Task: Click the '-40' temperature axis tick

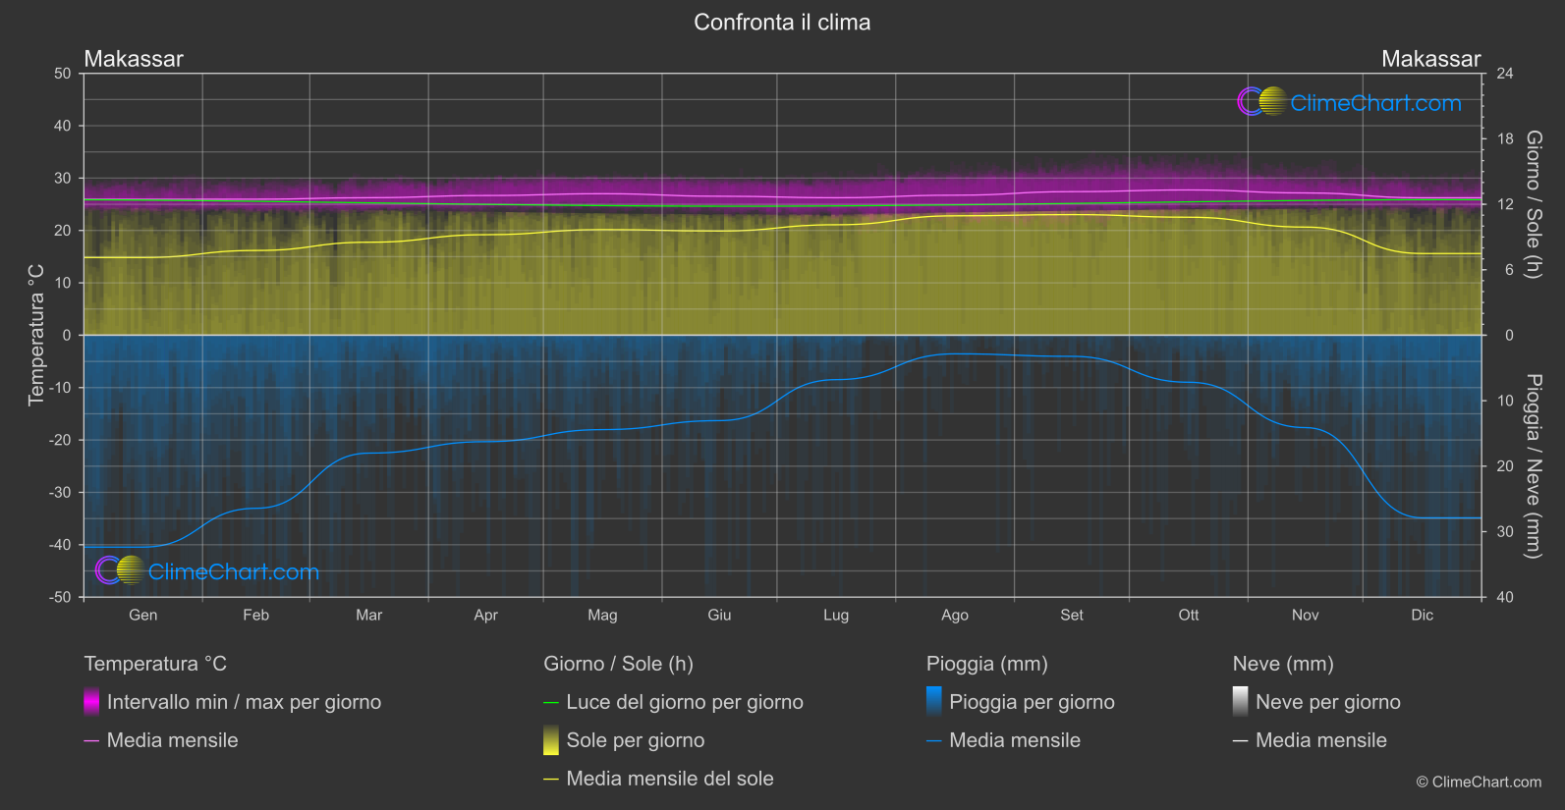Action: (x=60, y=545)
